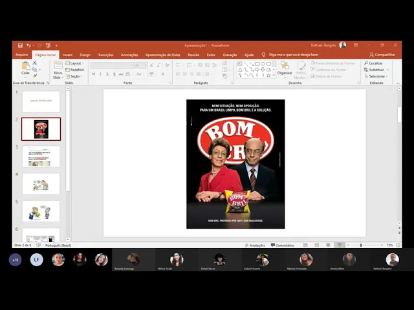The image size is (414, 310).
Task: Click Slide Show view icon in status bar
Action: pyautogui.click(x=340, y=245)
